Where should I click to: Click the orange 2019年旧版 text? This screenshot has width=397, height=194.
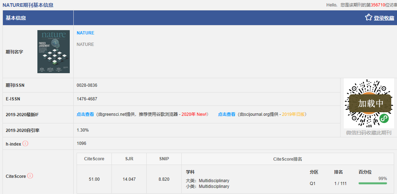[293, 114]
